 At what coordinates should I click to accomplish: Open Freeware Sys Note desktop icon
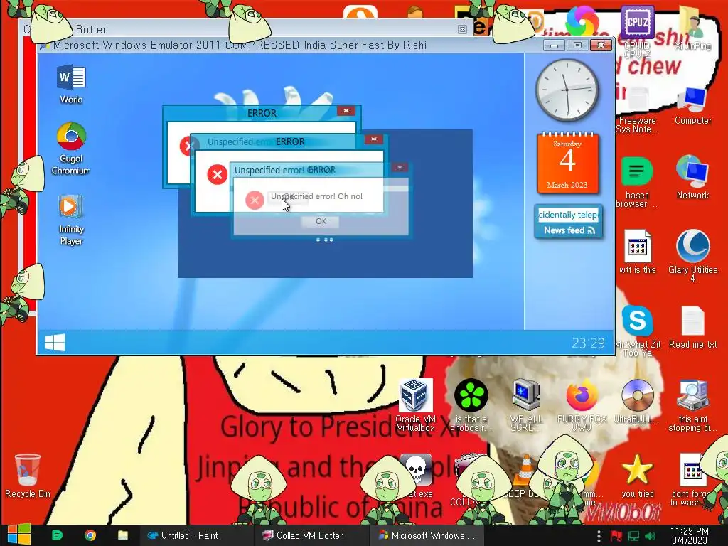pos(637,109)
